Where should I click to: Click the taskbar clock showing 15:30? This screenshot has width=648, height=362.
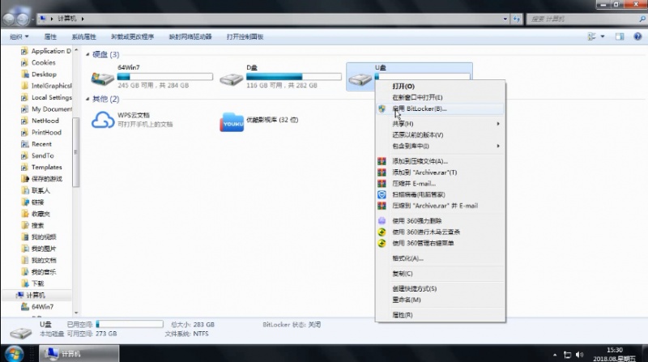615,350
